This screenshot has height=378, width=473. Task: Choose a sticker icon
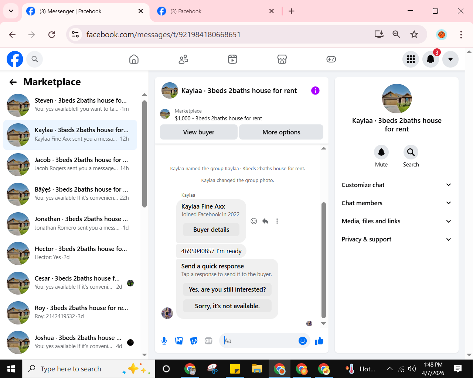[x=194, y=341]
